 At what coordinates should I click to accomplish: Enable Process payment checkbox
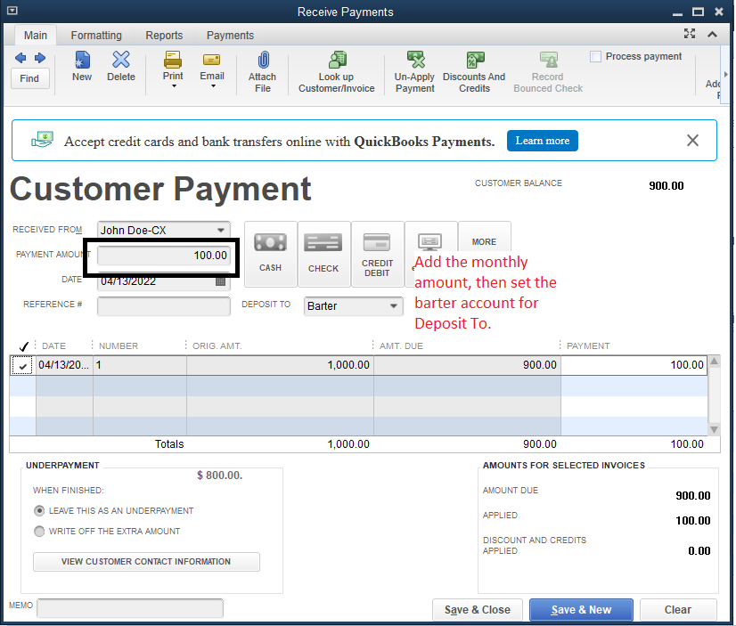[595, 56]
